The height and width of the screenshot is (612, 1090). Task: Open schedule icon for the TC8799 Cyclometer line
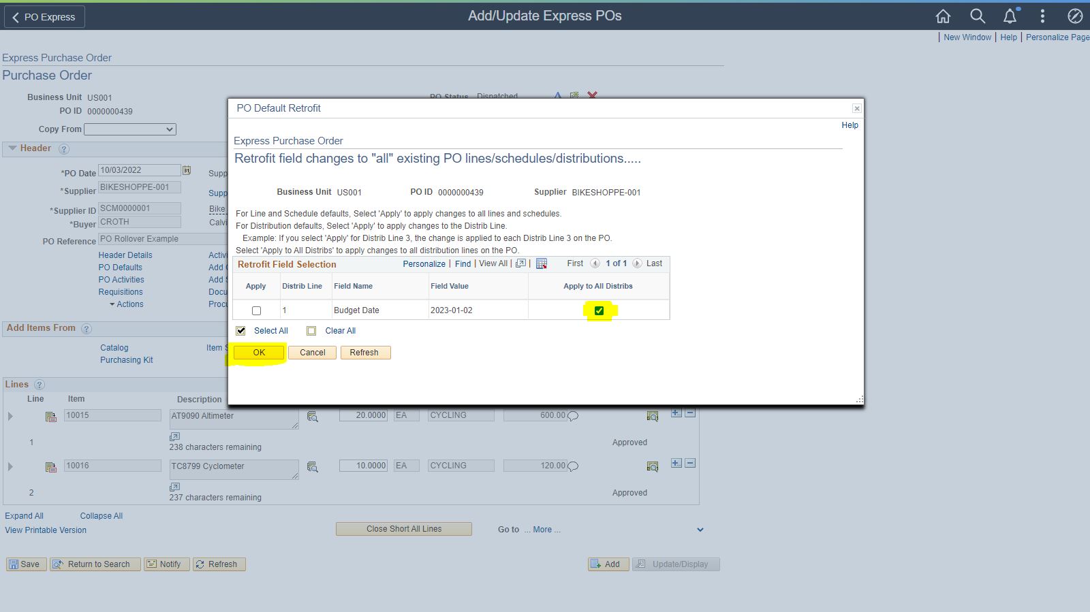(652, 466)
